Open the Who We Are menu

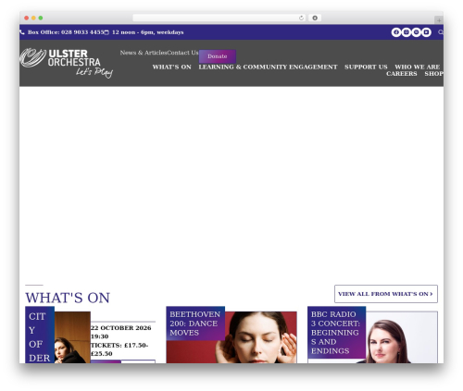point(418,67)
